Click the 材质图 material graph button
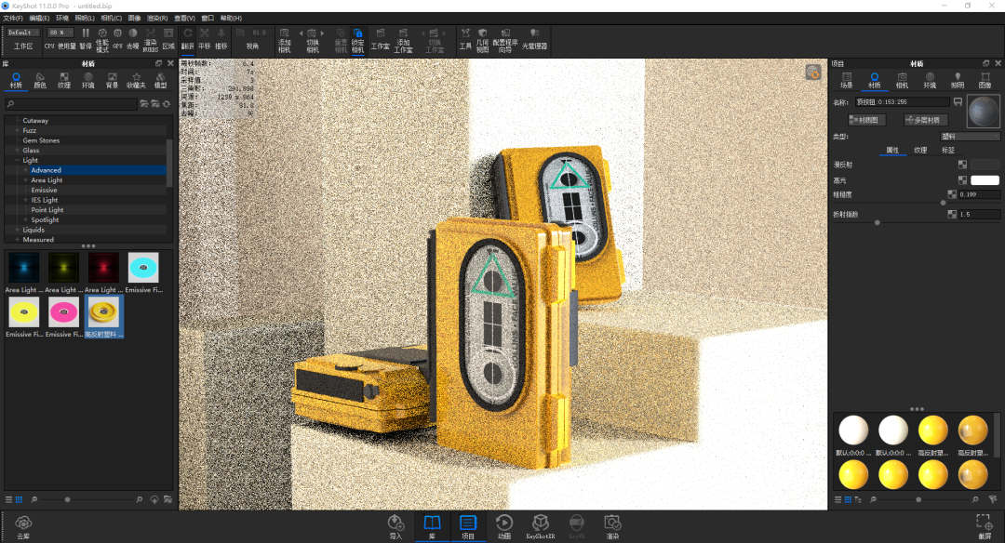The height and width of the screenshot is (543, 1005). click(x=867, y=120)
